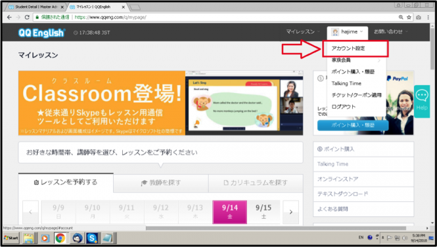Screen dimensions: 437x247
Task: Open the ポイント購入 sidebar link
Action: [363, 149]
